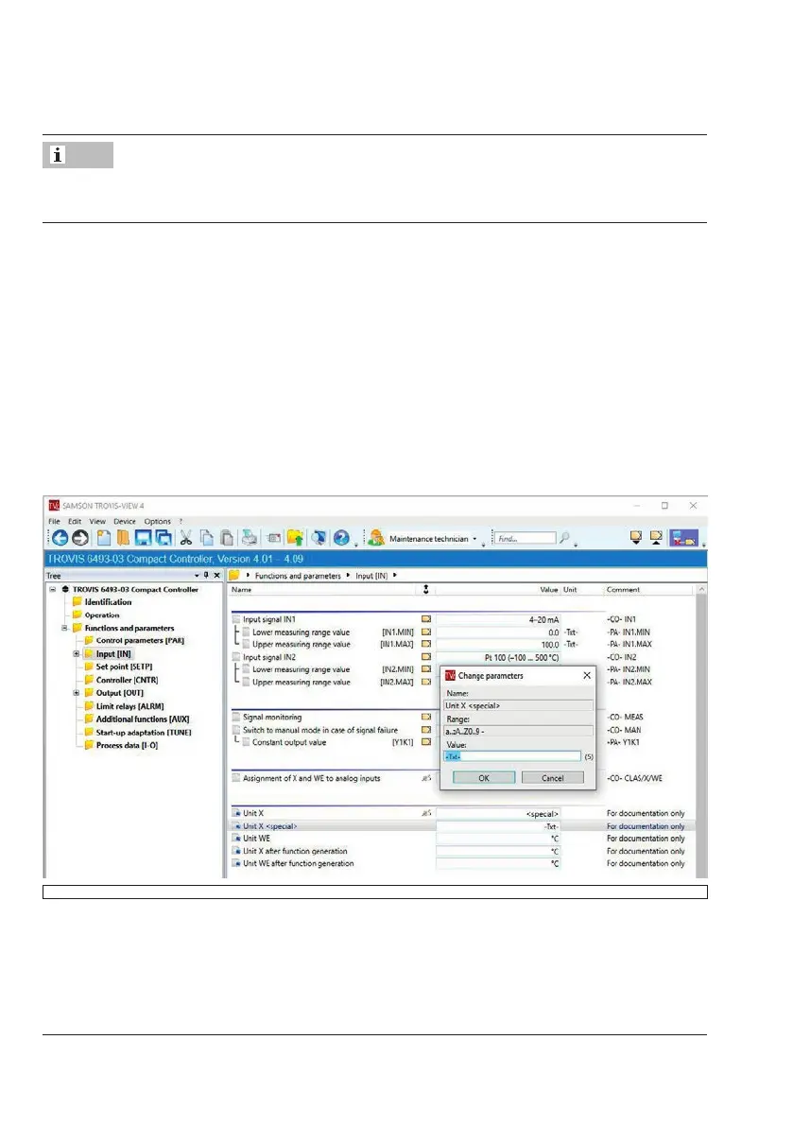Click OK in Change parameters dialog
The height and width of the screenshot is (1126, 793).
click(484, 778)
